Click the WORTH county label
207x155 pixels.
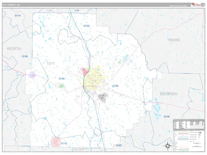click(x=14, y=49)
